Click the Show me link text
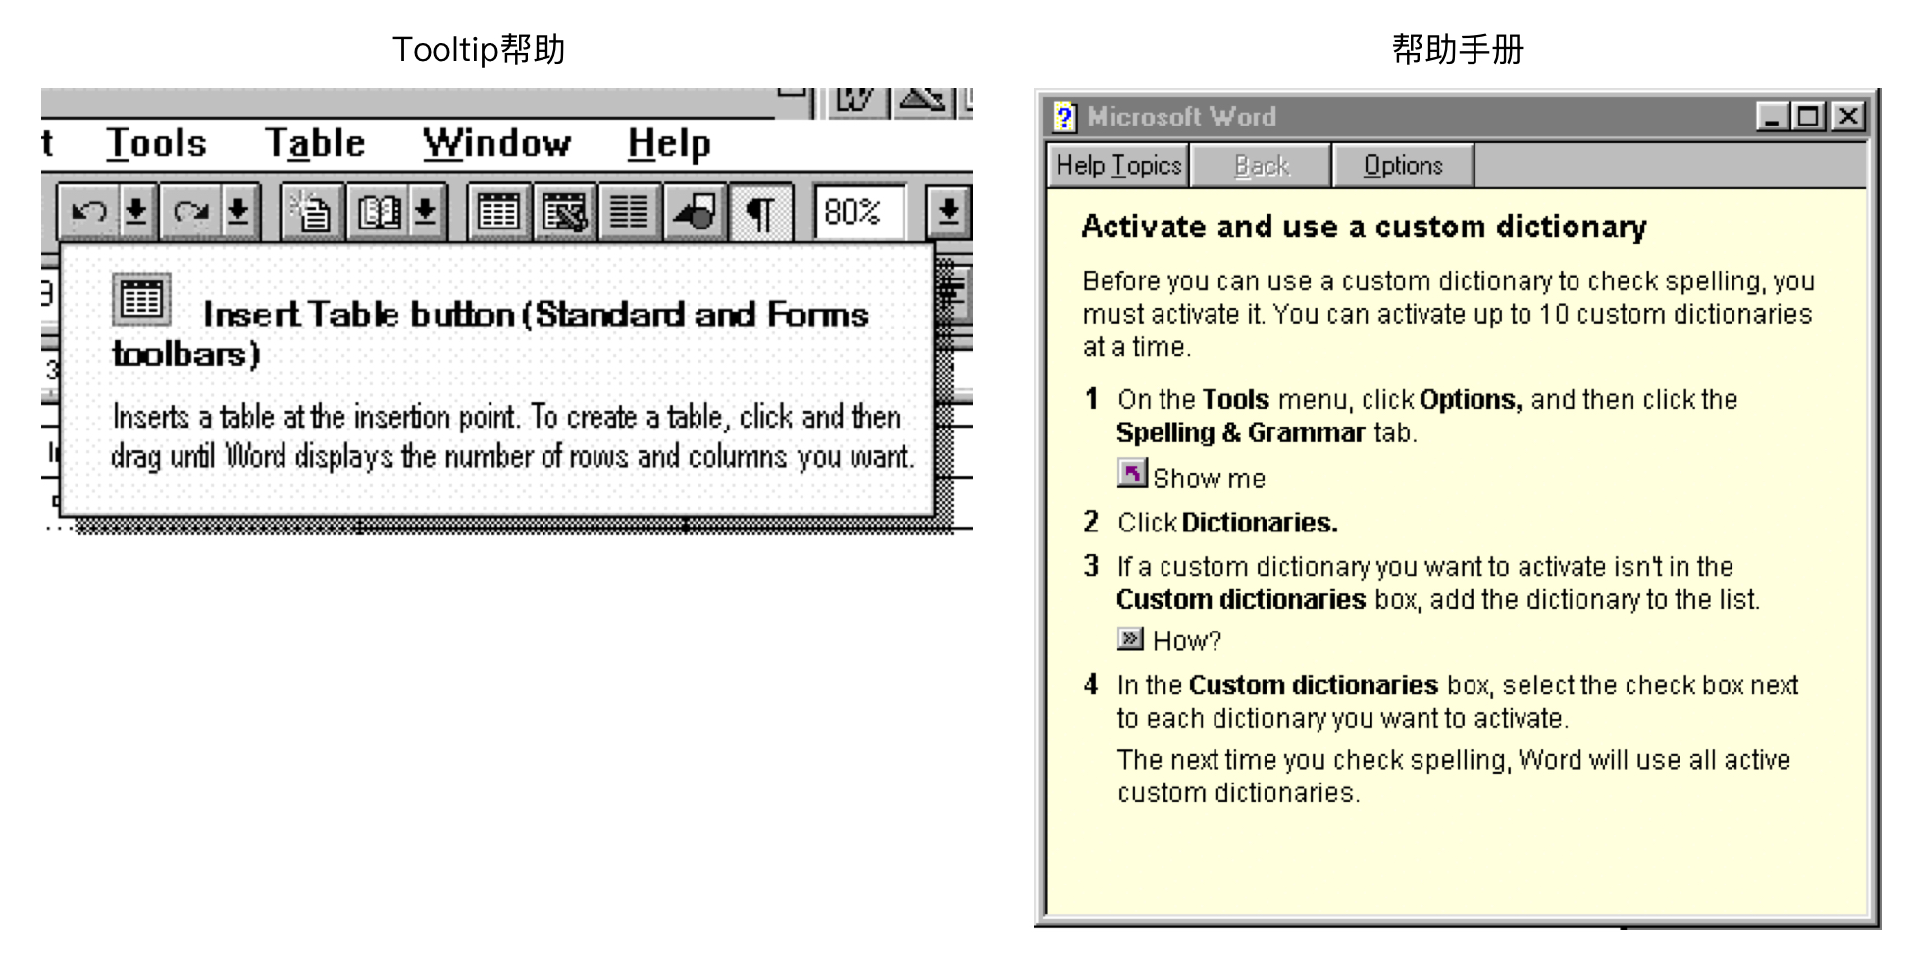Screen dimensions: 1913x961 (1209, 479)
